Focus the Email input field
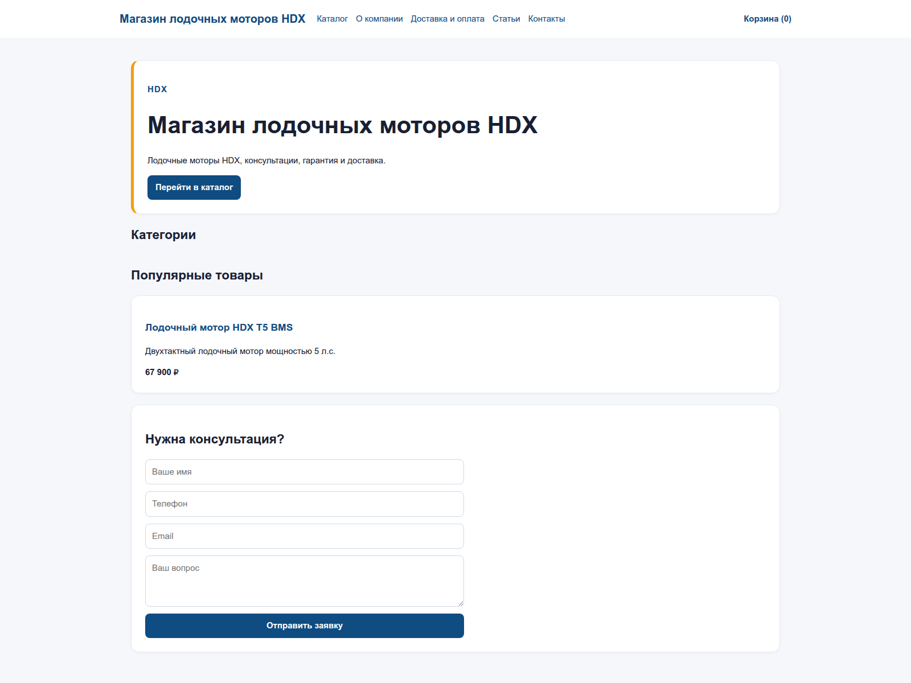 click(305, 536)
